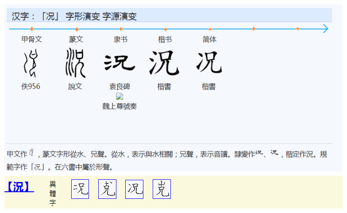Click the timeline marker above 甲骨文
The width and height of the screenshot is (347, 213).
click(x=32, y=29)
